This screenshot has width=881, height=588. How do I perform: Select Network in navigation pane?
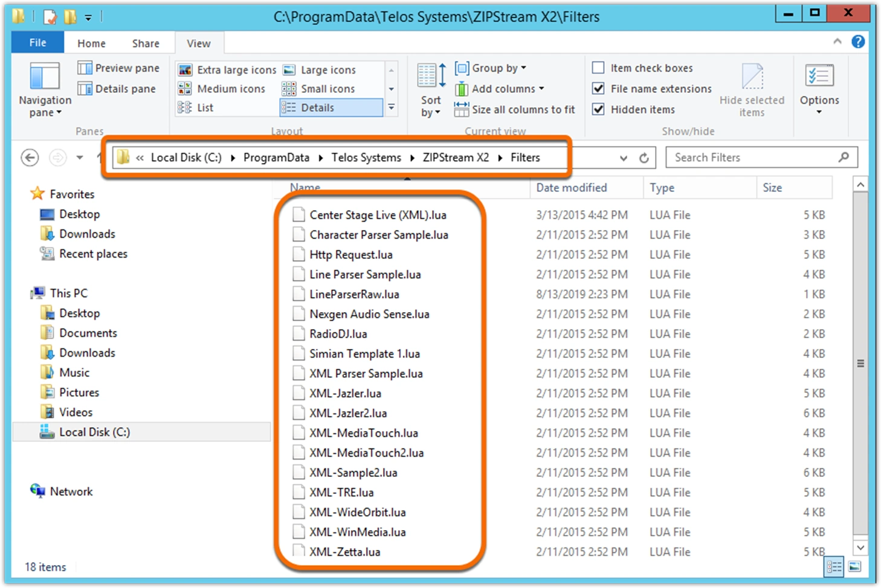click(62, 491)
